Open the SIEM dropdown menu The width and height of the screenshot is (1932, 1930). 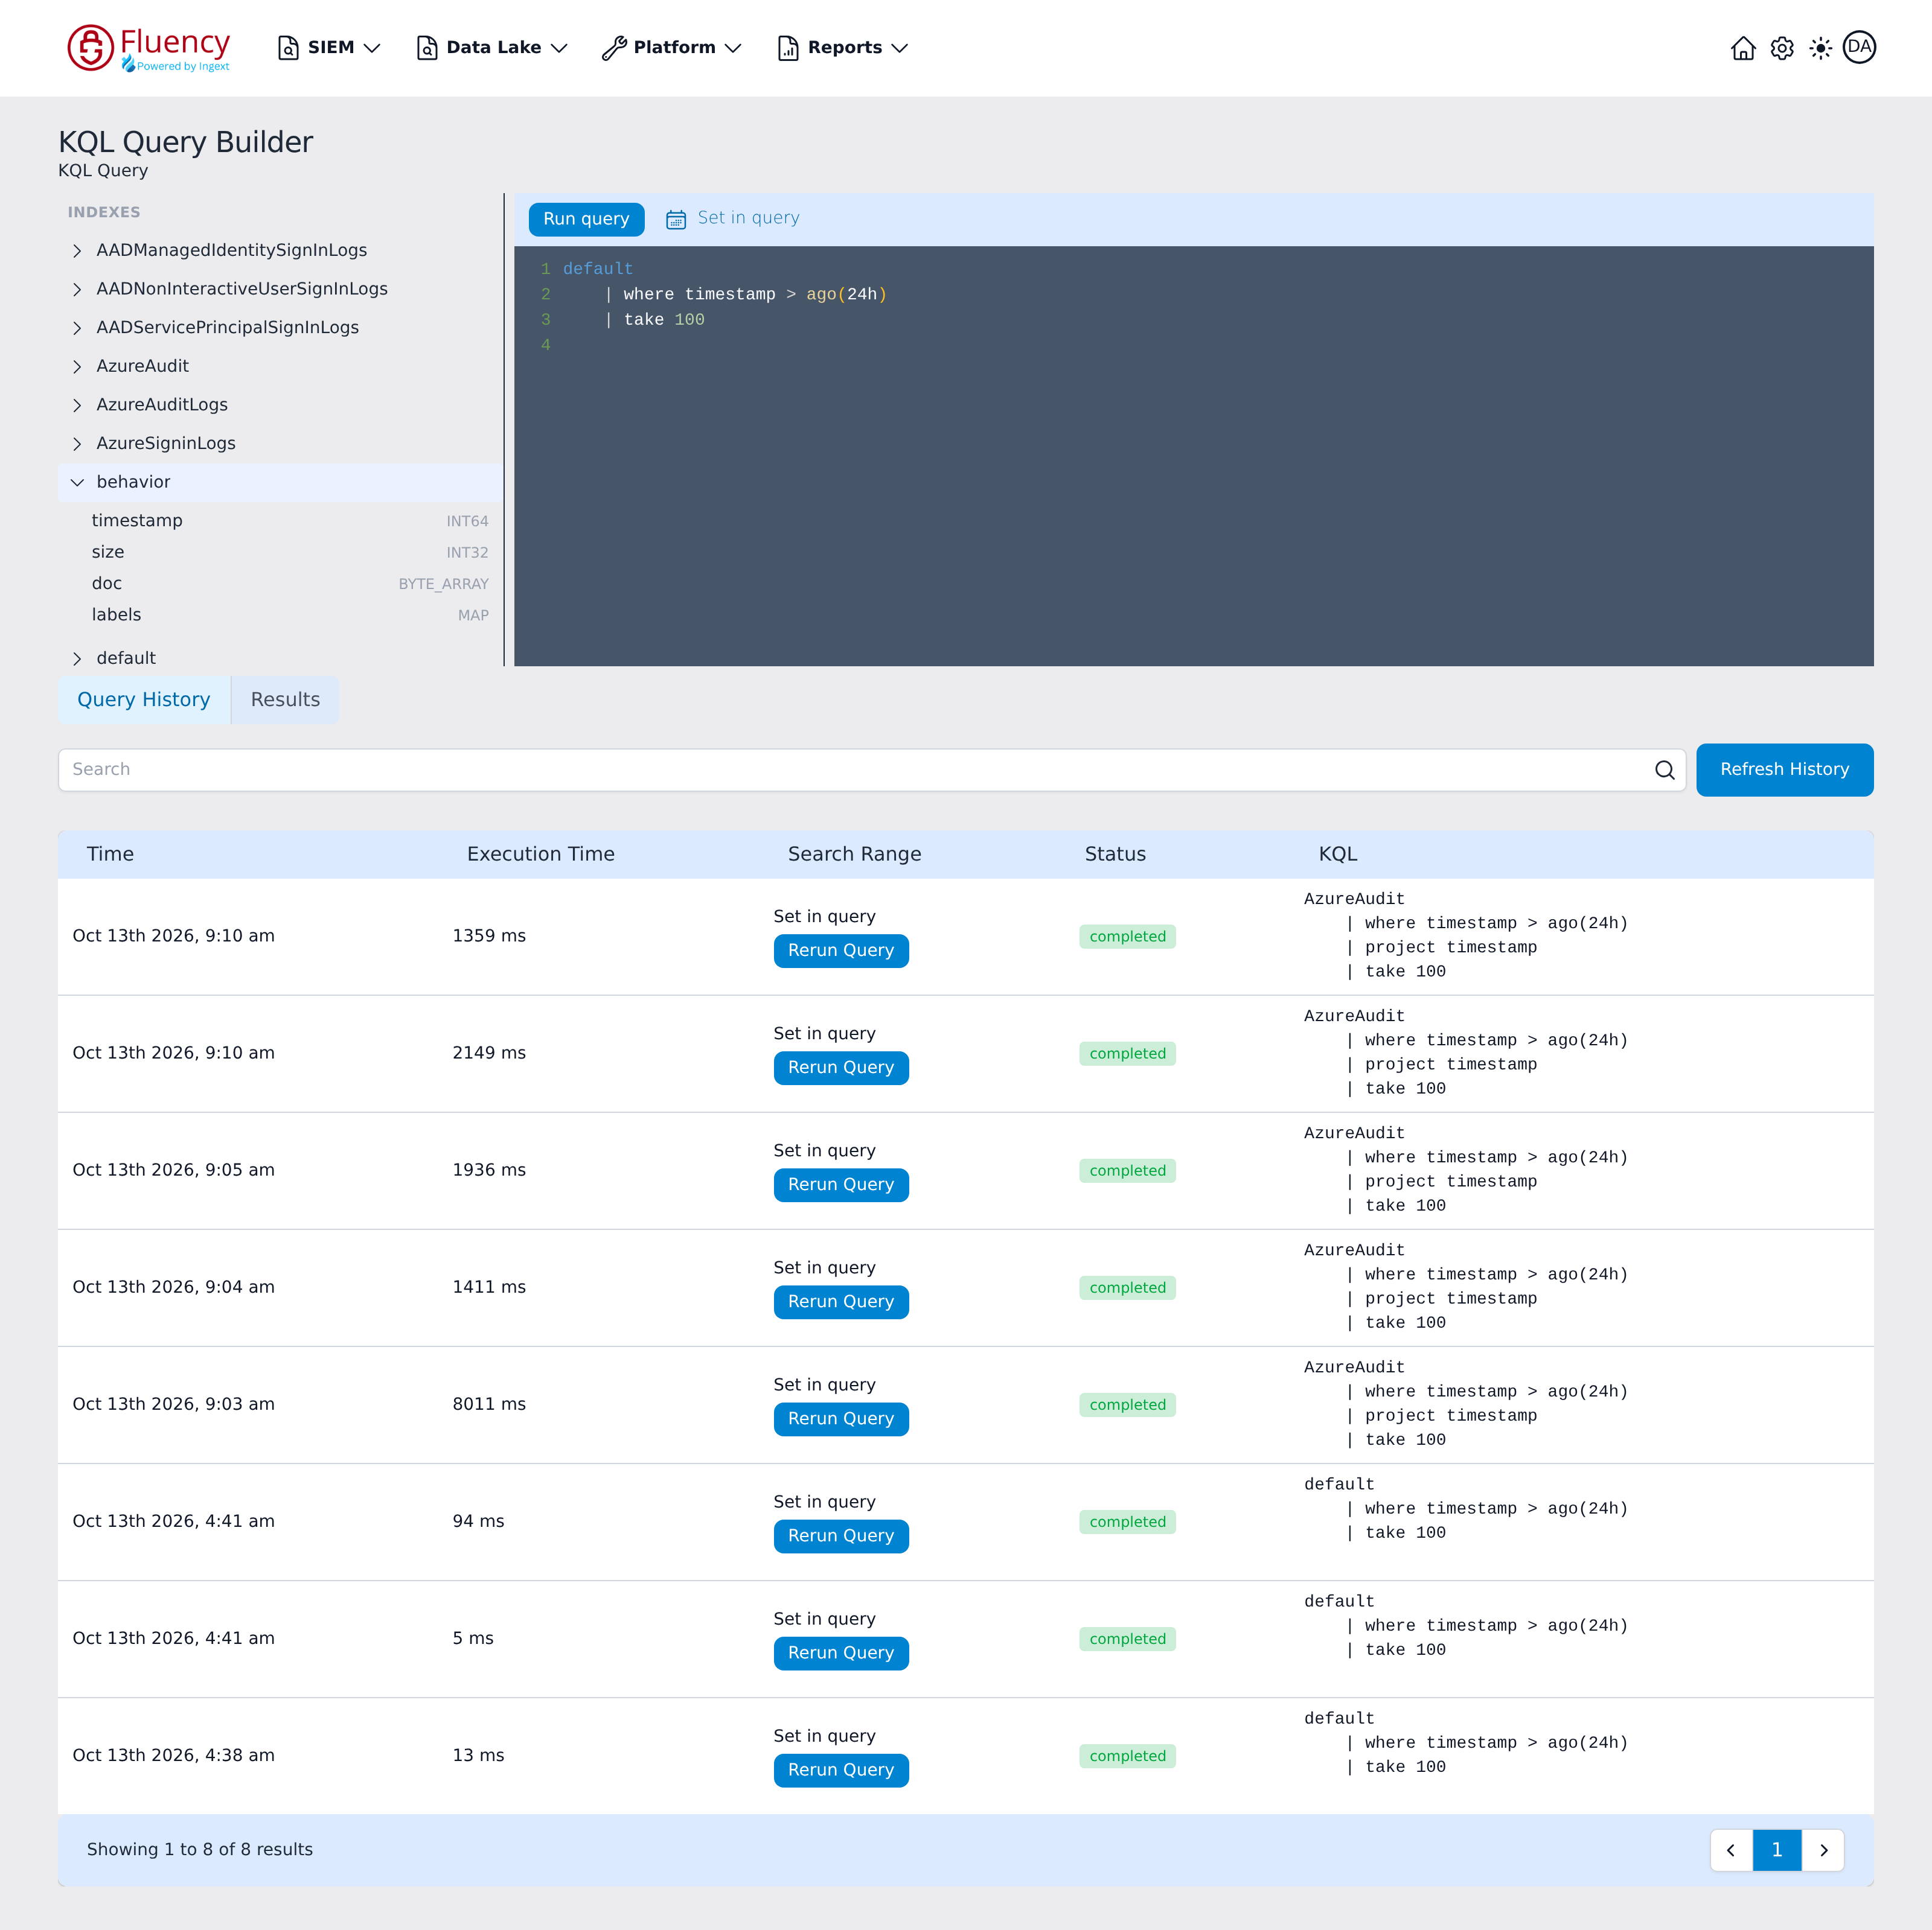click(x=329, y=48)
